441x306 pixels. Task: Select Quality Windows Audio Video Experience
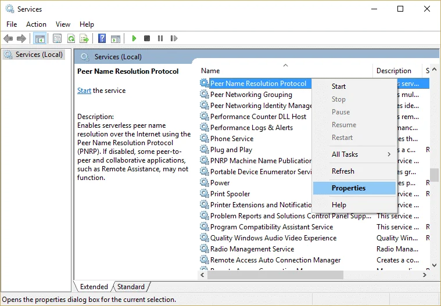click(x=273, y=237)
